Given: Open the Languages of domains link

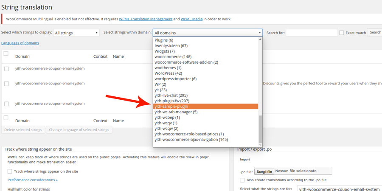Looking at the screenshot, I should tap(20, 43).
